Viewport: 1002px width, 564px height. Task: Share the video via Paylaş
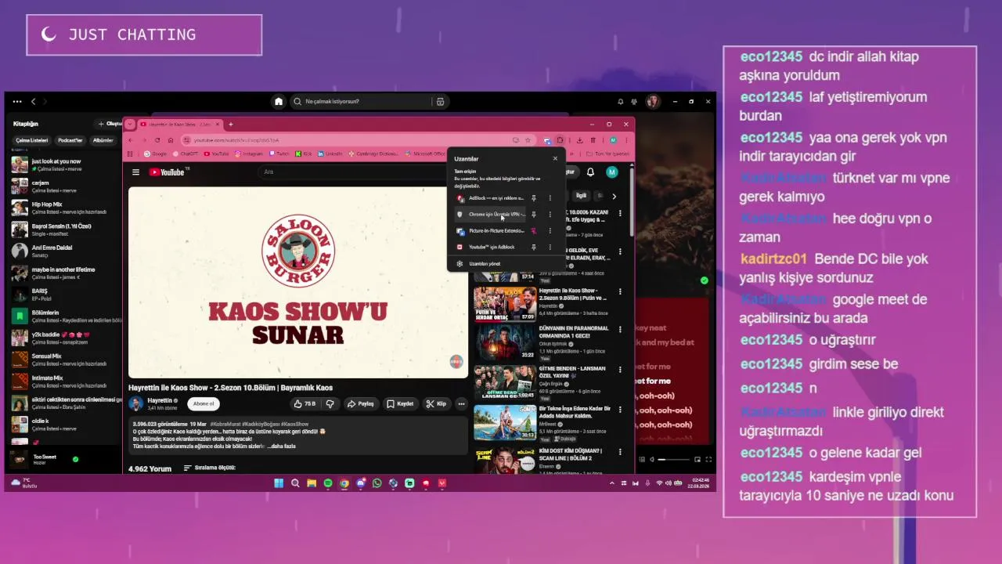360,403
